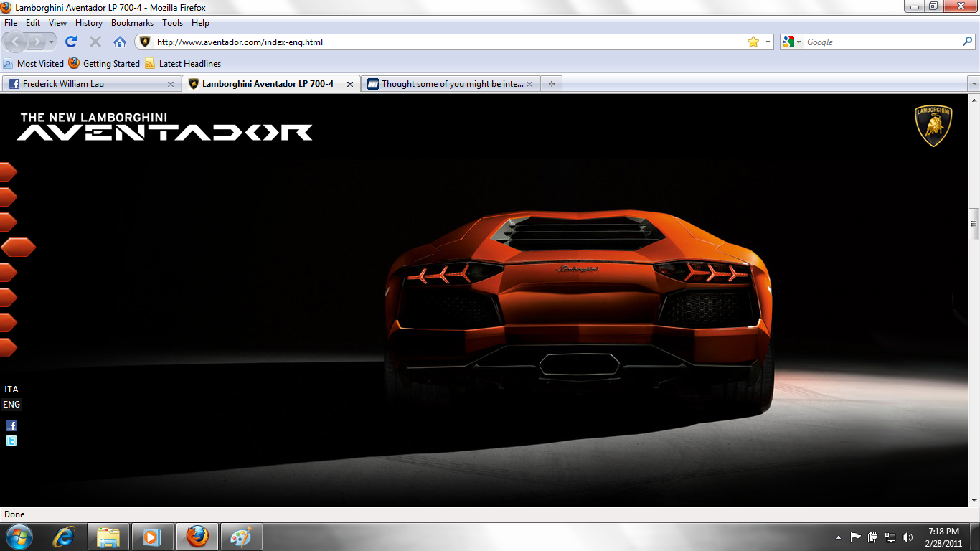
Task: Click inside the Google search field
Action: click(x=882, y=42)
